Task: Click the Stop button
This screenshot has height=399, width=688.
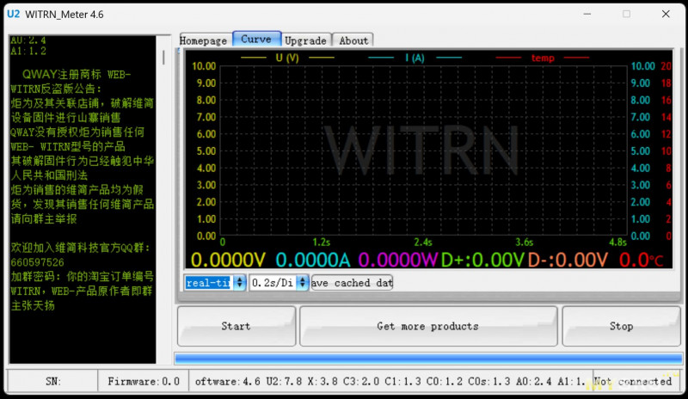Action: point(621,326)
